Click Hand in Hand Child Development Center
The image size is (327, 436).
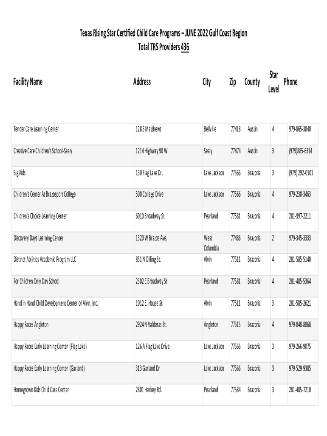point(56,303)
